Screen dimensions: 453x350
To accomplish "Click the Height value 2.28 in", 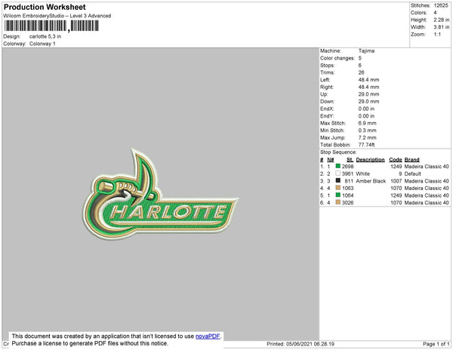I will tap(442, 20).
